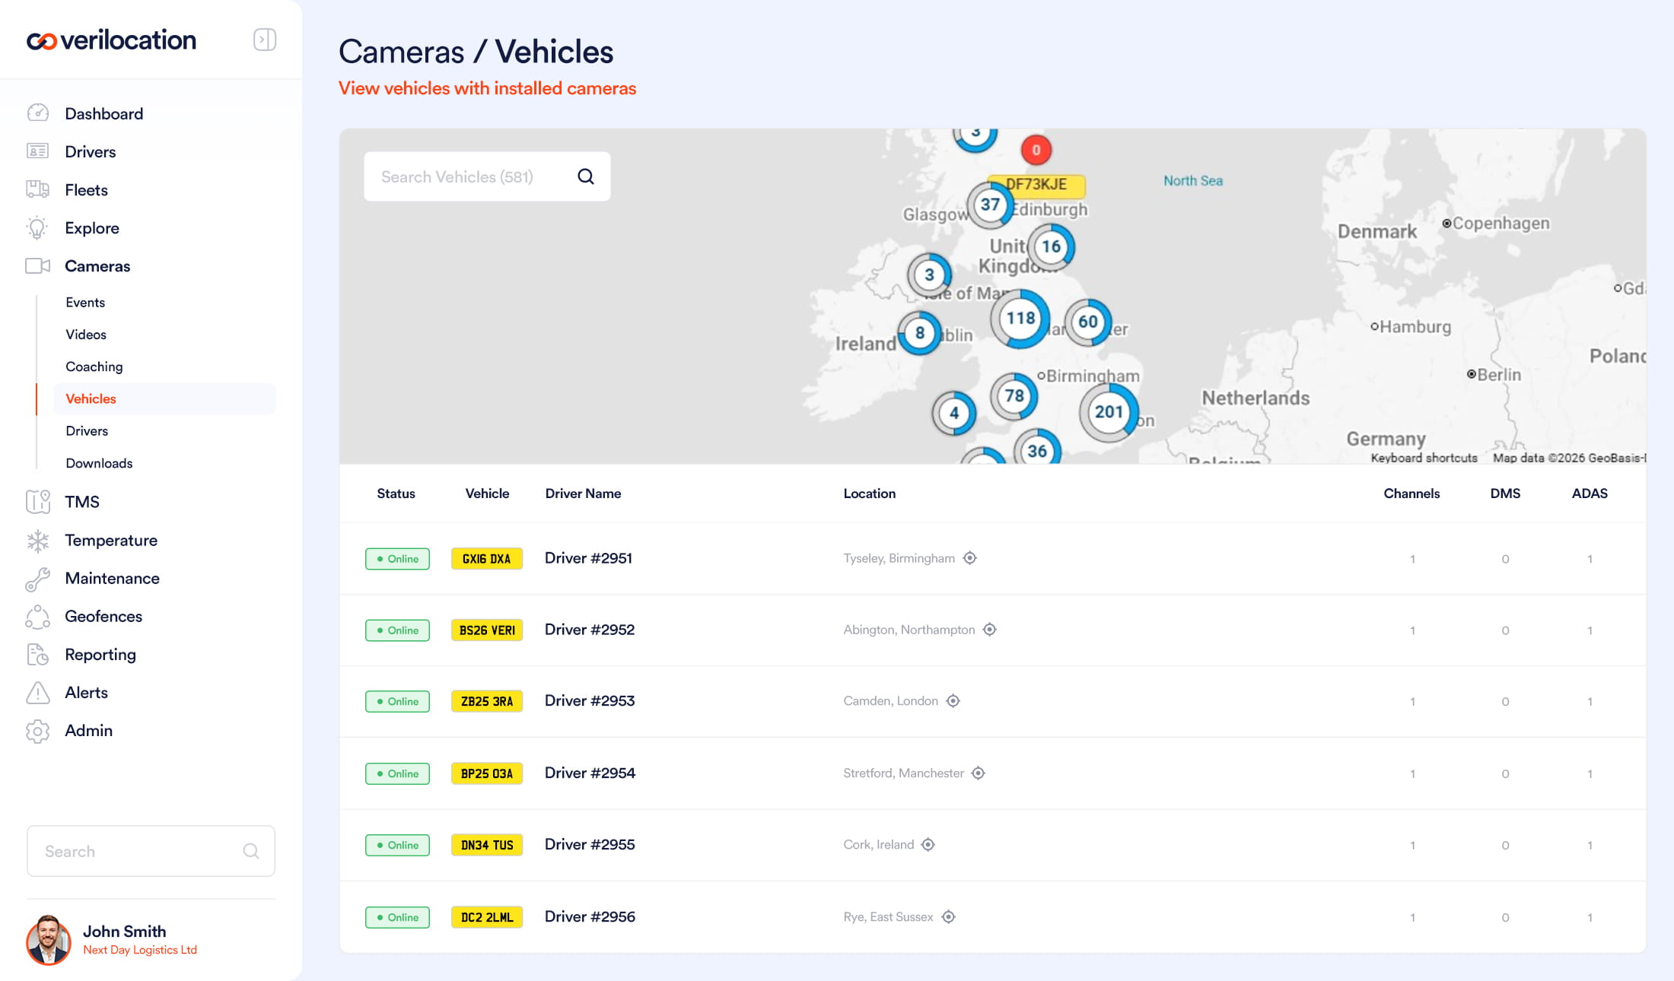Image resolution: width=1674 pixels, height=981 pixels.
Task: Collapse the Cameras submenu
Action: pos(97,266)
